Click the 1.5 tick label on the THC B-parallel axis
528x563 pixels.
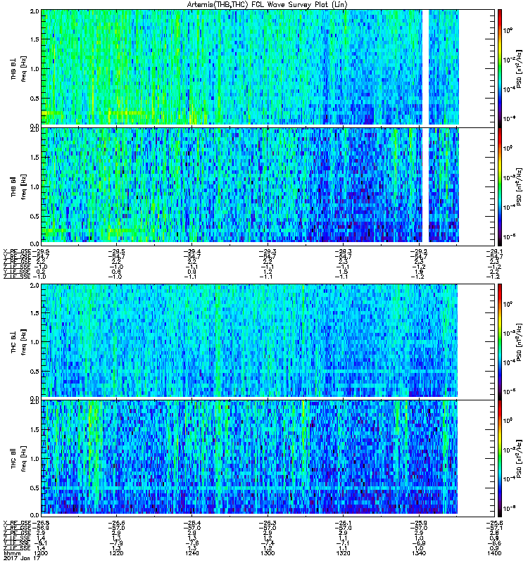34,429
